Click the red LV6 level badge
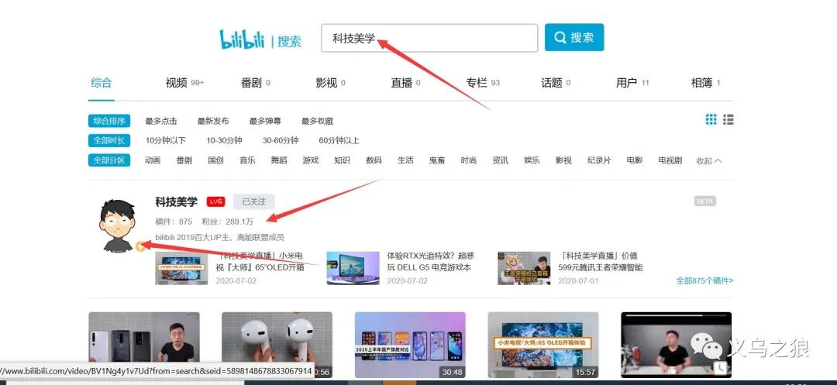This screenshot has width=837, height=385. [x=215, y=202]
